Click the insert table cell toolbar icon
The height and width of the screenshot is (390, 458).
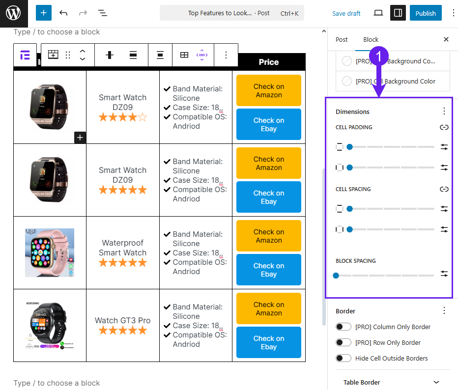[53, 55]
